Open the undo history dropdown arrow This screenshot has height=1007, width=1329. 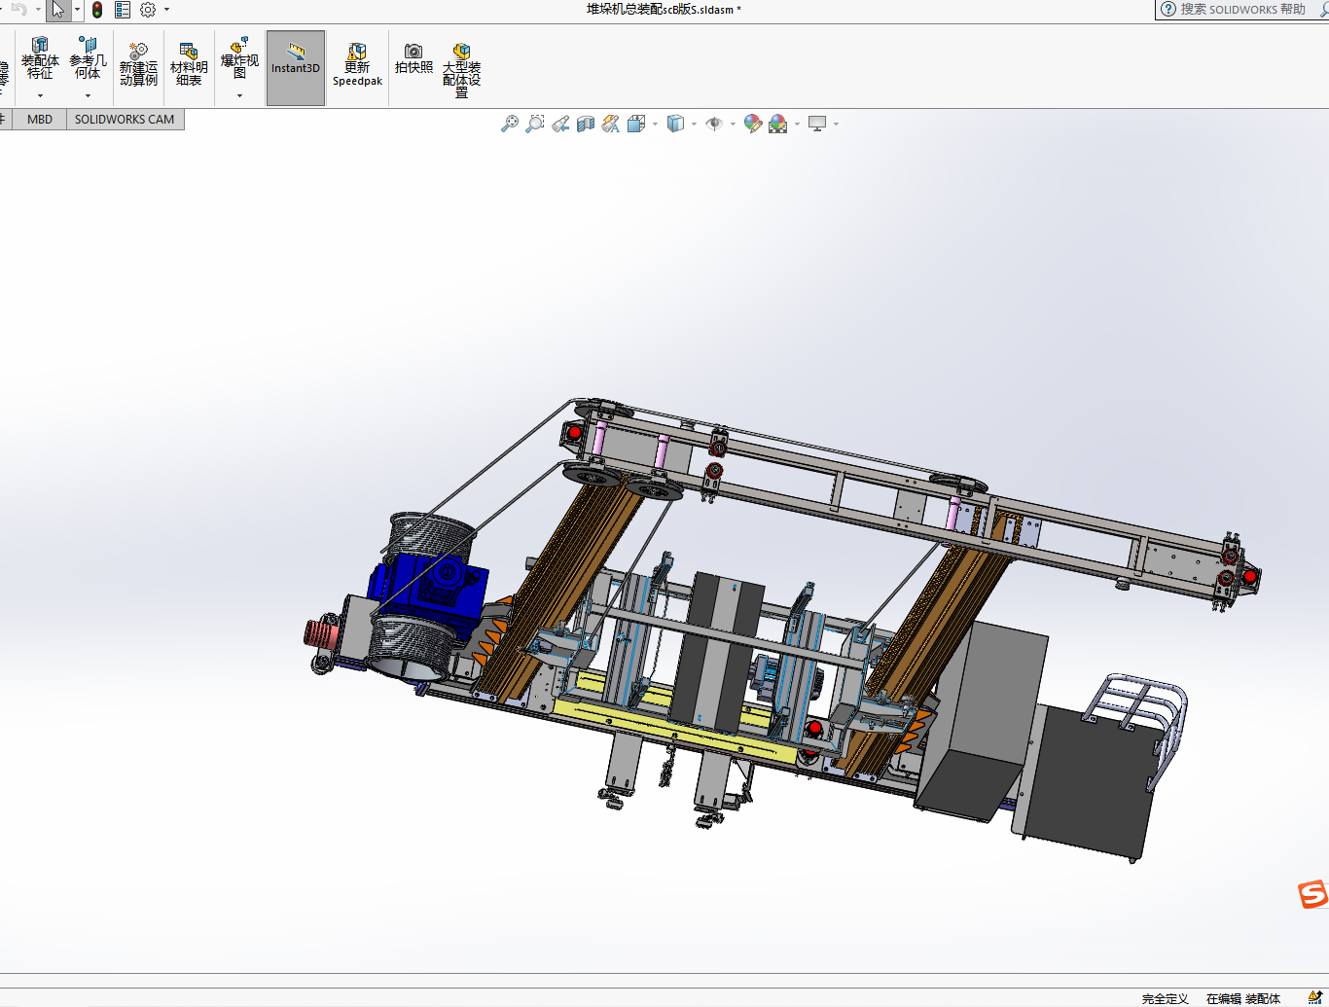(38, 10)
